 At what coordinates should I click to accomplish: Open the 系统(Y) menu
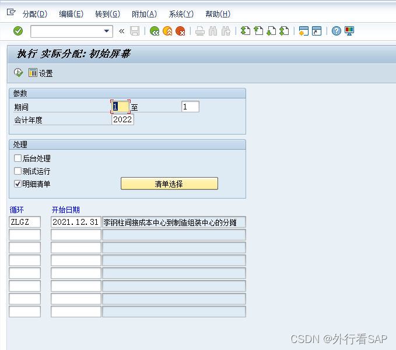click(181, 14)
